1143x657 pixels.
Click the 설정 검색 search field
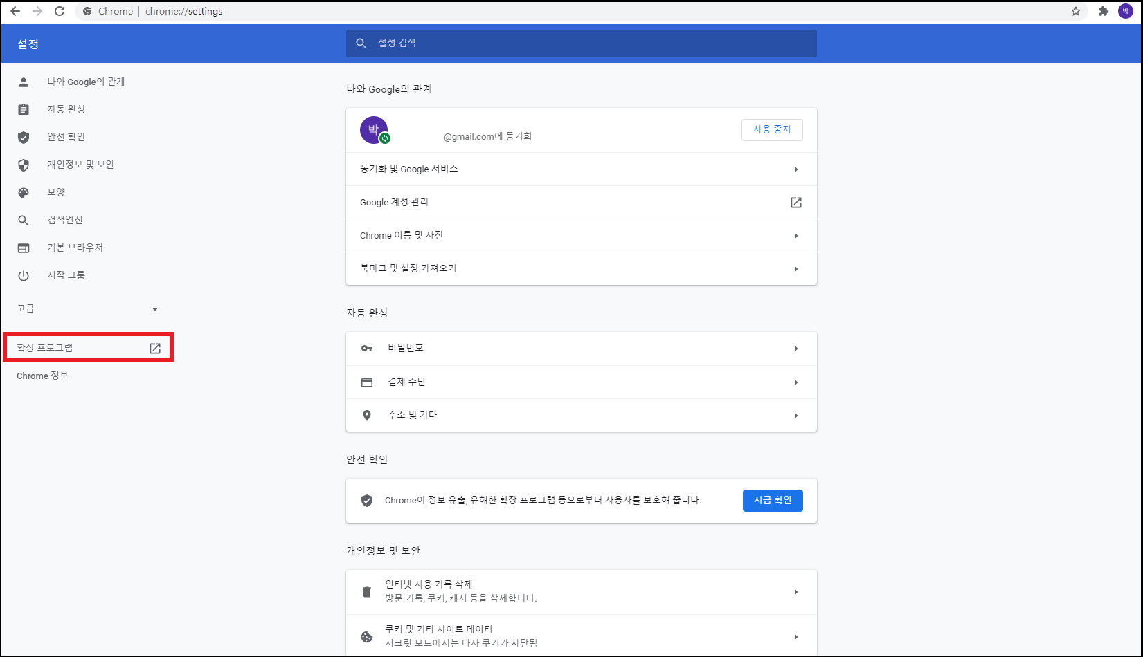click(582, 44)
